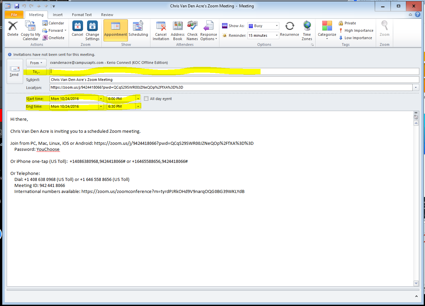Click Zoom Change Settings icon

(x=92, y=26)
